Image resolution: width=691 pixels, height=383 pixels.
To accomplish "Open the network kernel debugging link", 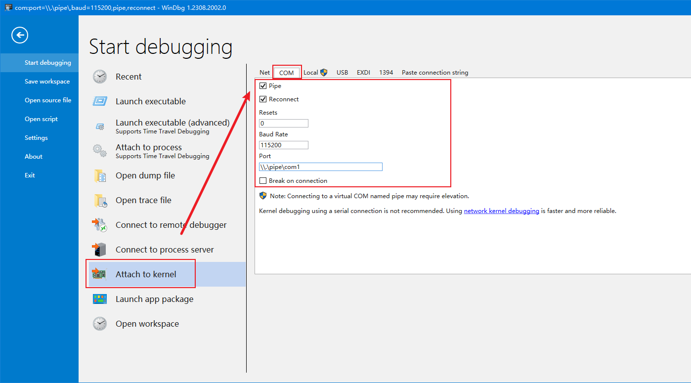I will (501, 211).
